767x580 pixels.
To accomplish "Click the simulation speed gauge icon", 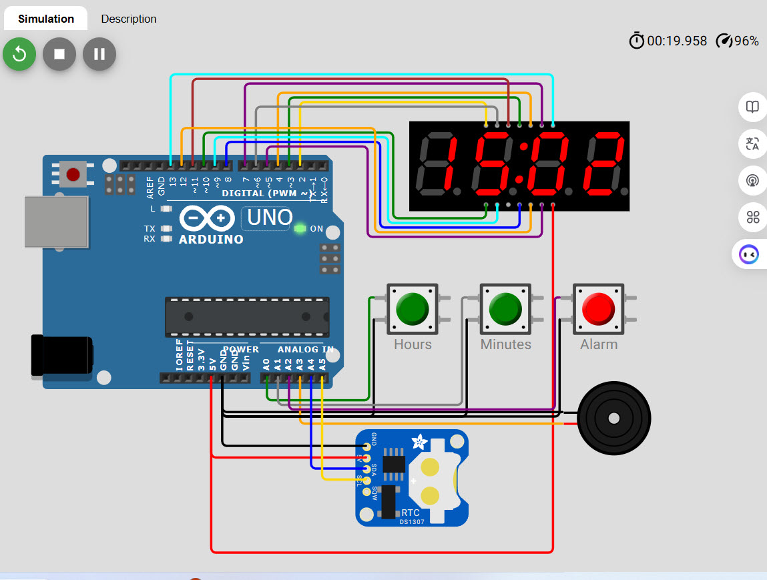I will coord(724,41).
